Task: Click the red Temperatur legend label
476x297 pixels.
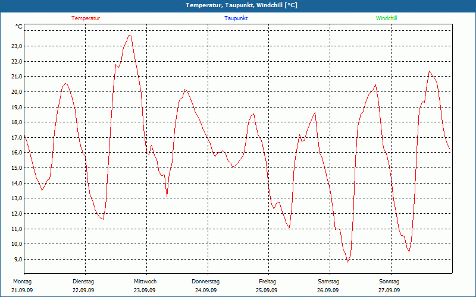Action: click(x=86, y=18)
